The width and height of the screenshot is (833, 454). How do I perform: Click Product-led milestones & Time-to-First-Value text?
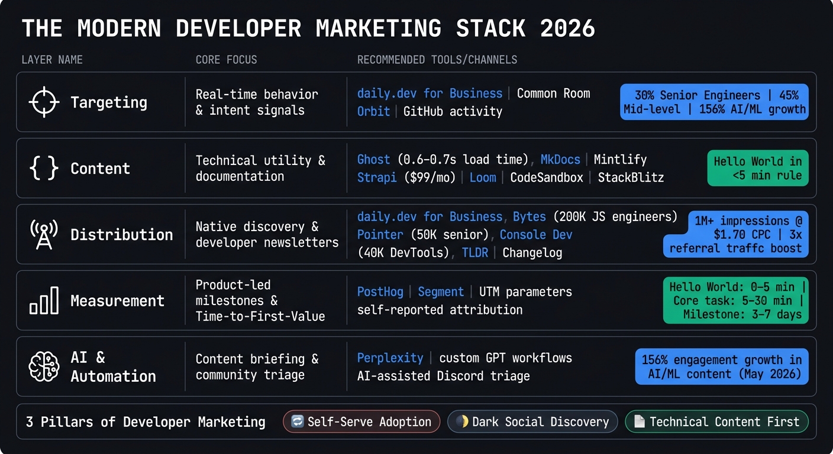pyautogui.click(x=260, y=301)
